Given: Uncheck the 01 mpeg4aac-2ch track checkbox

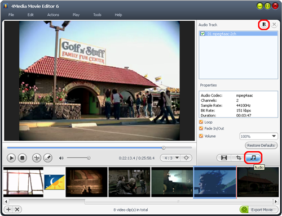Looking at the screenshot, I should pyautogui.click(x=202, y=34).
